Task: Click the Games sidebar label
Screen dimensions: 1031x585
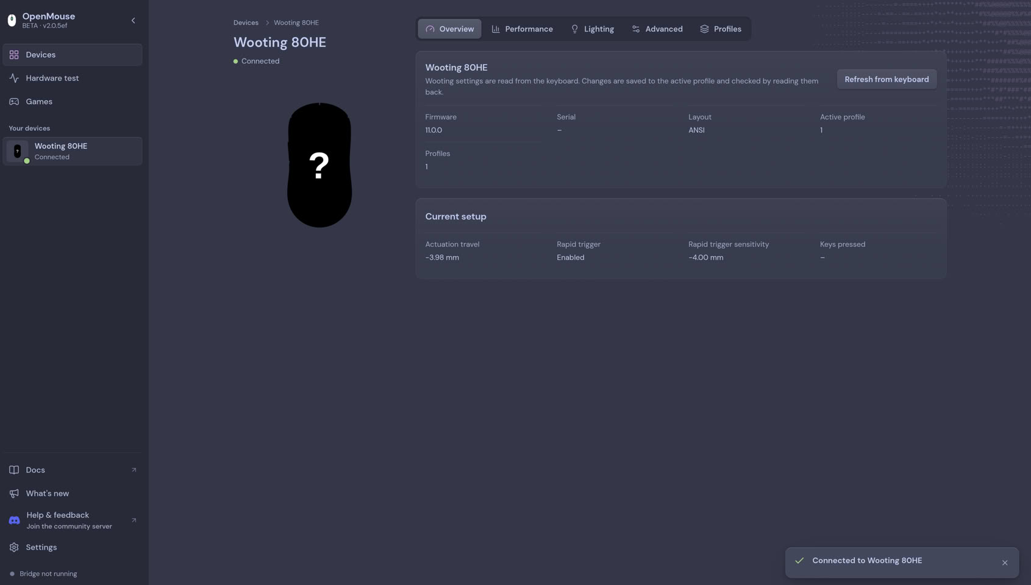Action: (39, 102)
